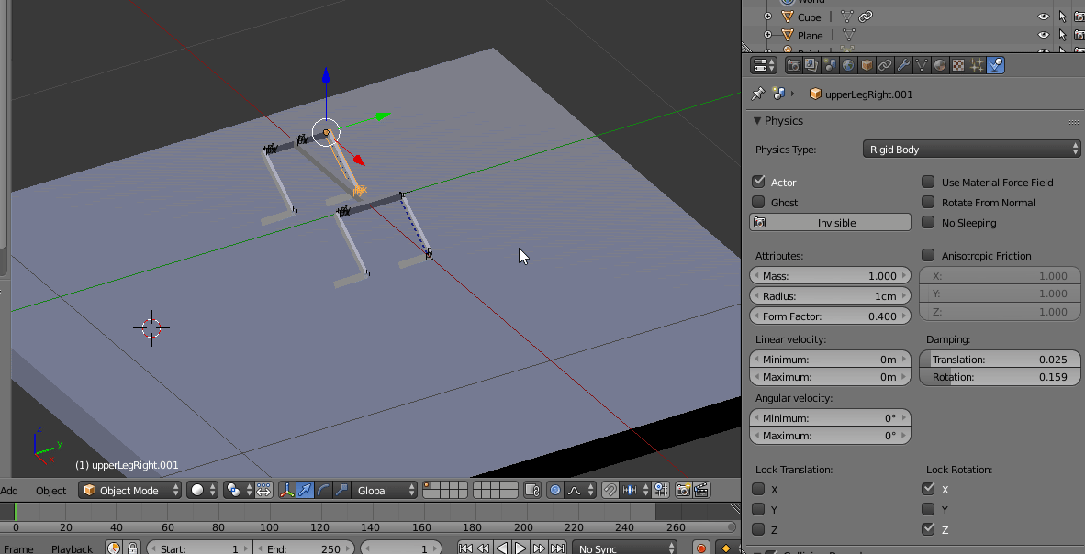1085x554 pixels.
Task: Open the World properties tab
Action: [x=849, y=64]
